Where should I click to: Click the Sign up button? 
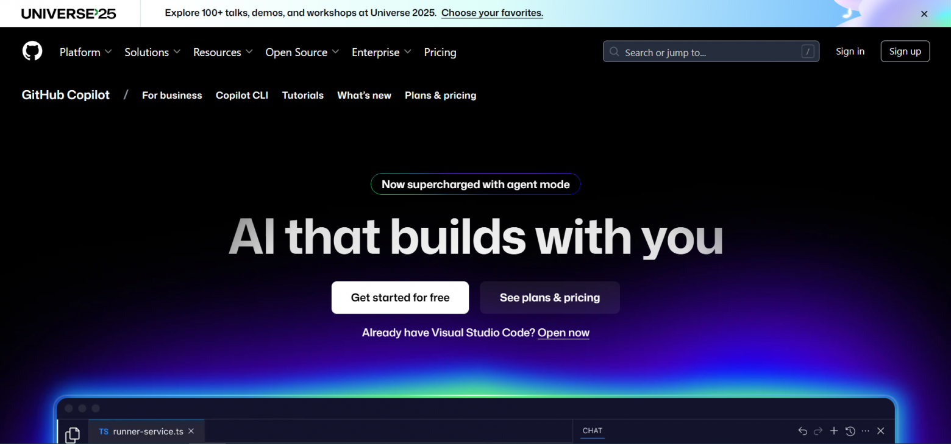click(905, 52)
